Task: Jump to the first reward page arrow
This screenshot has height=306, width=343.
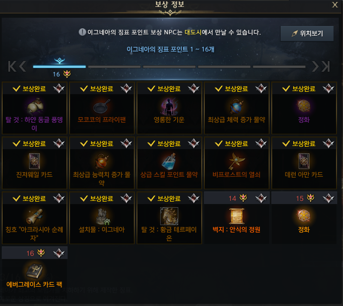Action: pos(12,66)
